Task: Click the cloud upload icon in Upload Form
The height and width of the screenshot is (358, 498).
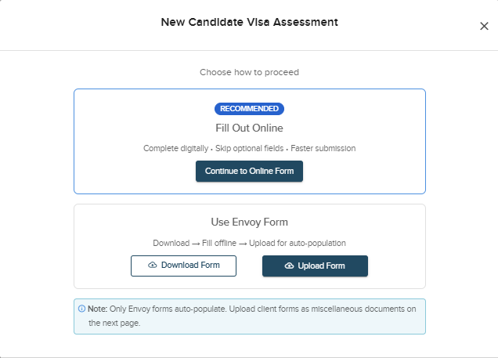Action: tap(289, 266)
